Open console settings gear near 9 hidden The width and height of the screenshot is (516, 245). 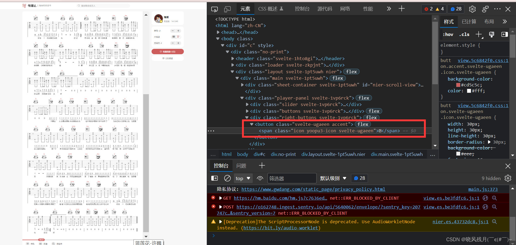(508, 178)
